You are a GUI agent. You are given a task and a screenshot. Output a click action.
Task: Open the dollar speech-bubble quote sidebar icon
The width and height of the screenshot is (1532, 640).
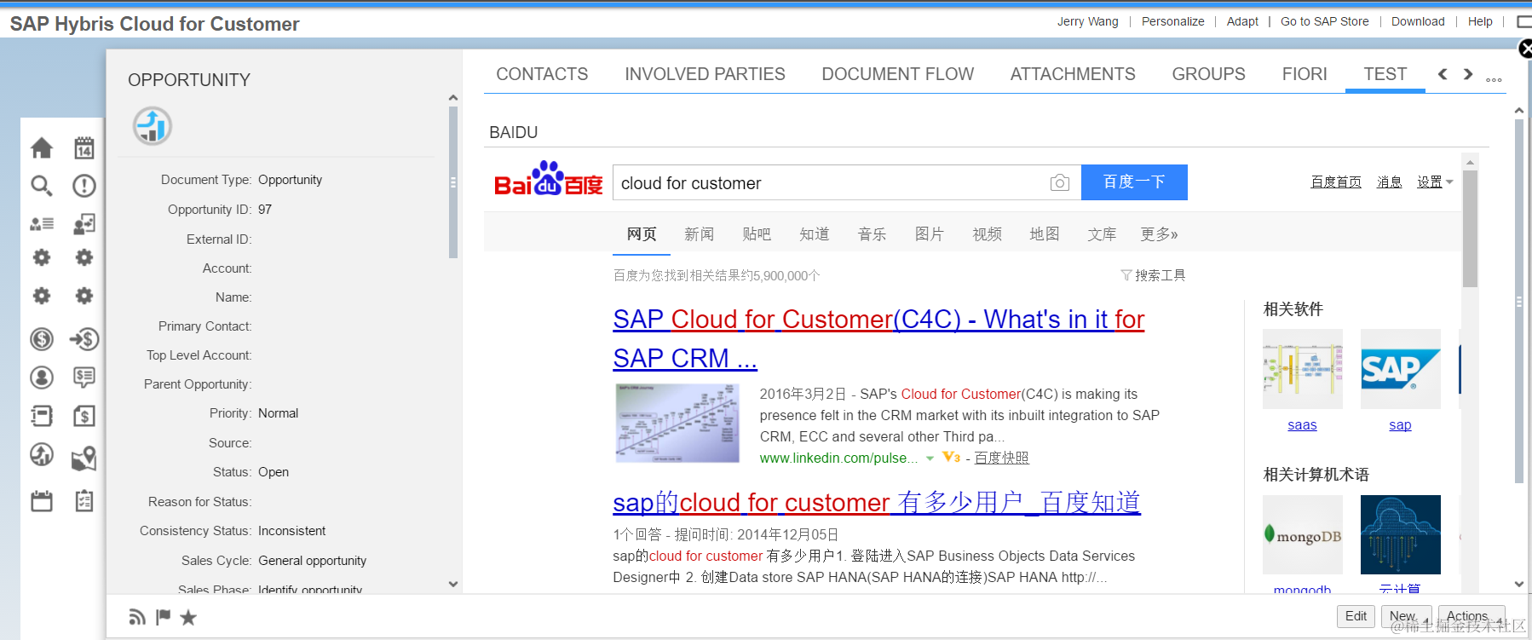(84, 377)
